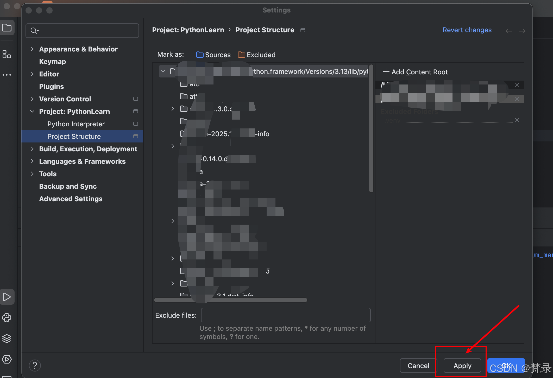
Task: Open the Keymap settings page
Action: pos(52,62)
